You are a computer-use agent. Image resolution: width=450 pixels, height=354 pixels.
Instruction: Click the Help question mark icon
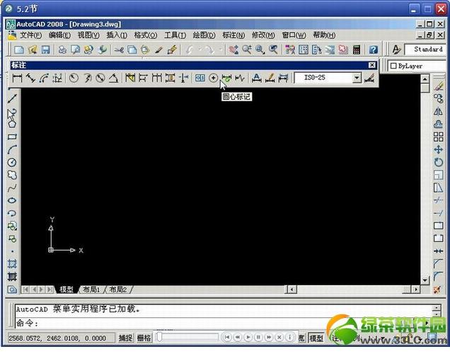coord(373,50)
